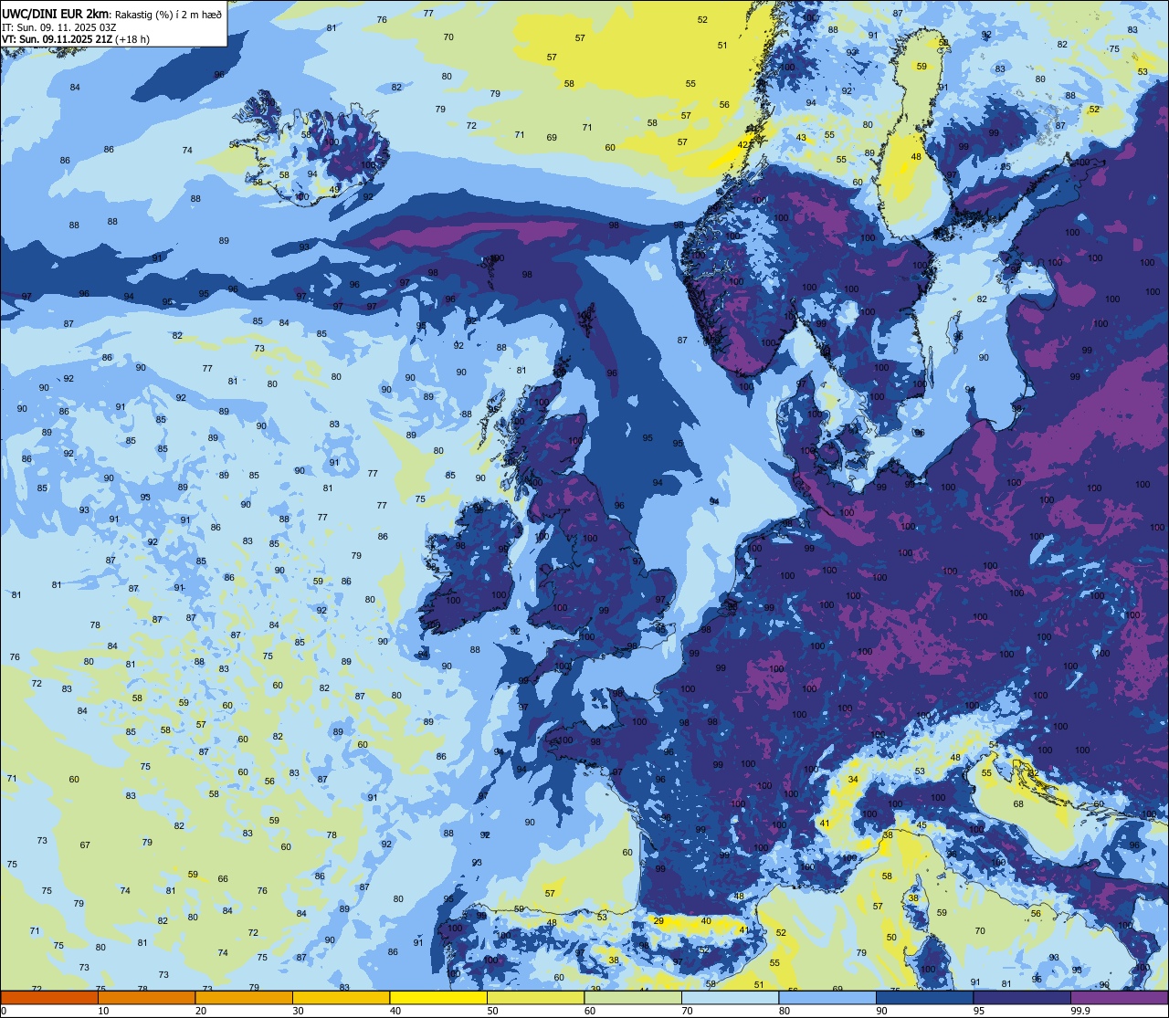Click the 0–10 dark orange legend segment
The width and height of the screenshot is (1169, 1018).
(49, 997)
